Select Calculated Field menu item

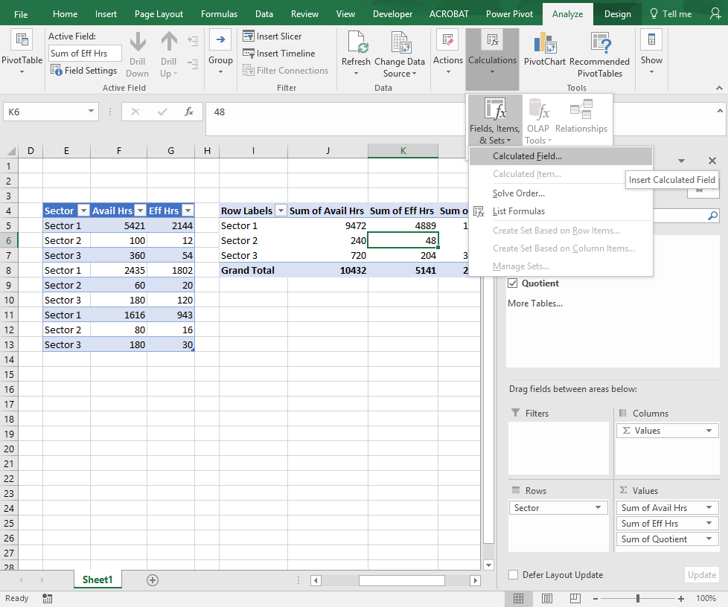561,156
